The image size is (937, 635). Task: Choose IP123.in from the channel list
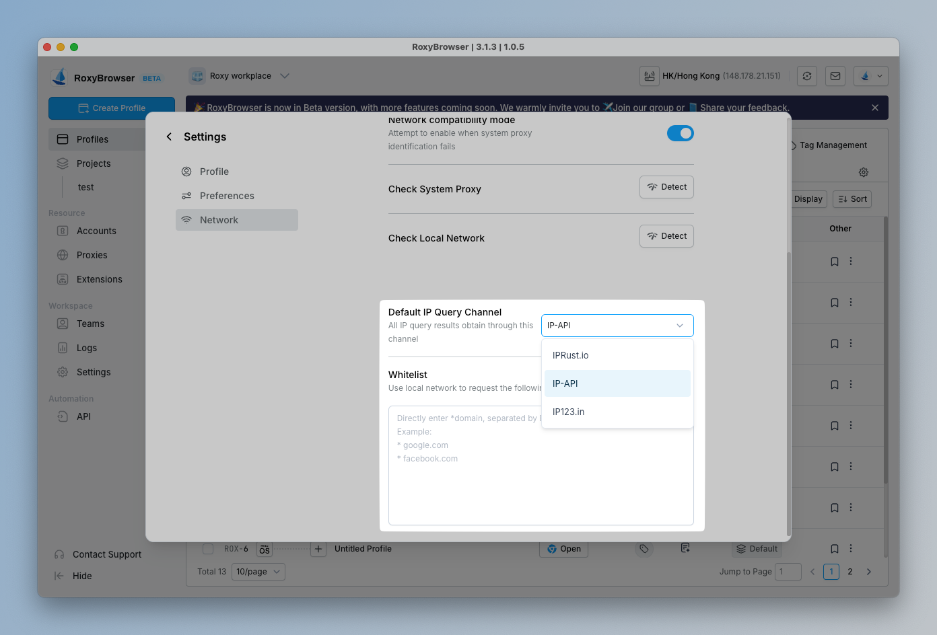click(x=617, y=412)
